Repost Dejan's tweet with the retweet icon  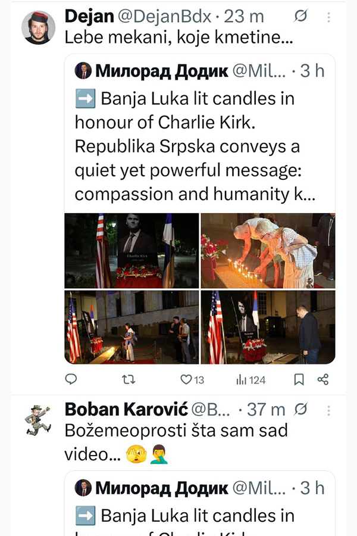pos(129,379)
